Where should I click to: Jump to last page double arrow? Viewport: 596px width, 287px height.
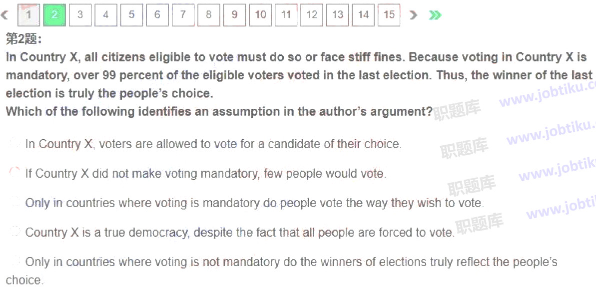click(435, 15)
